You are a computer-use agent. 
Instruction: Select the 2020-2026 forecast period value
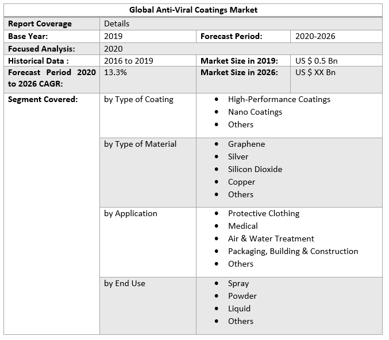(x=315, y=36)
